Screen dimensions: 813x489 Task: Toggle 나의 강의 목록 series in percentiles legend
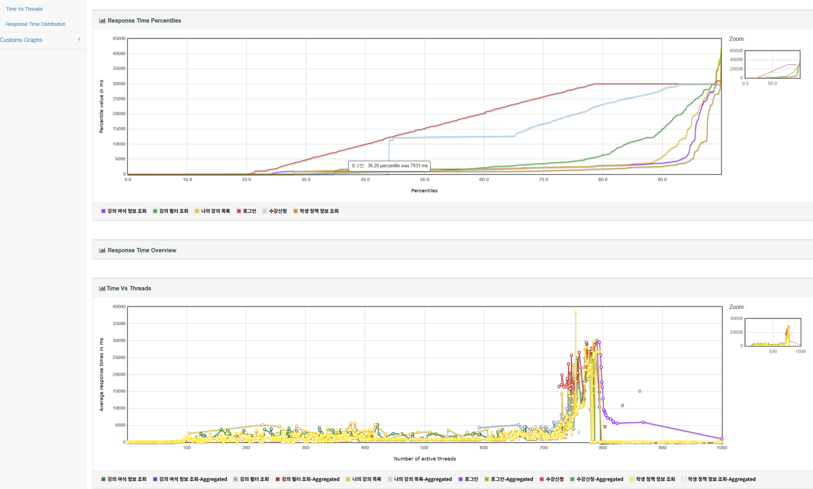pos(215,211)
